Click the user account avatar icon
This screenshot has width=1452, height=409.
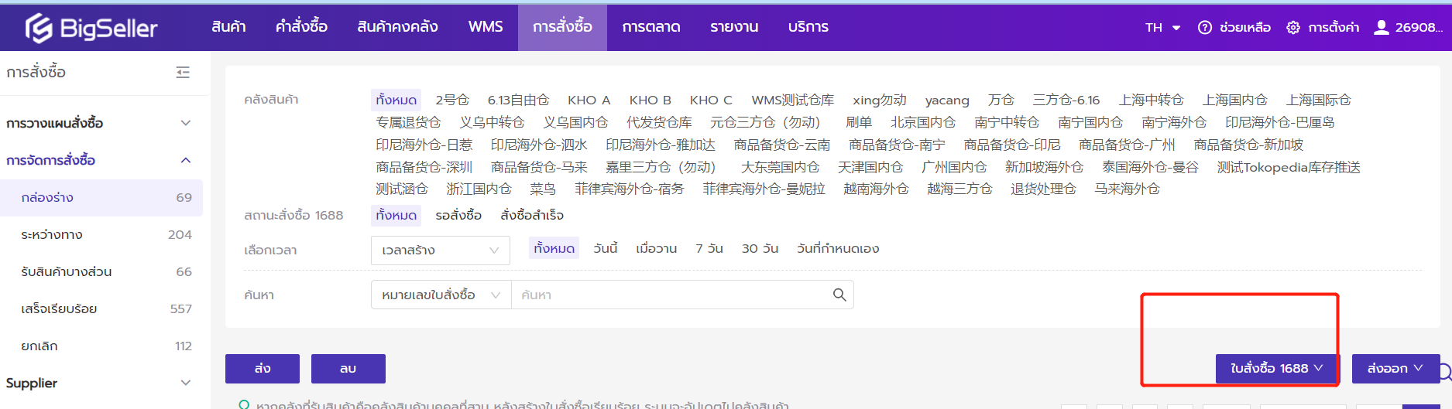pos(1381,28)
